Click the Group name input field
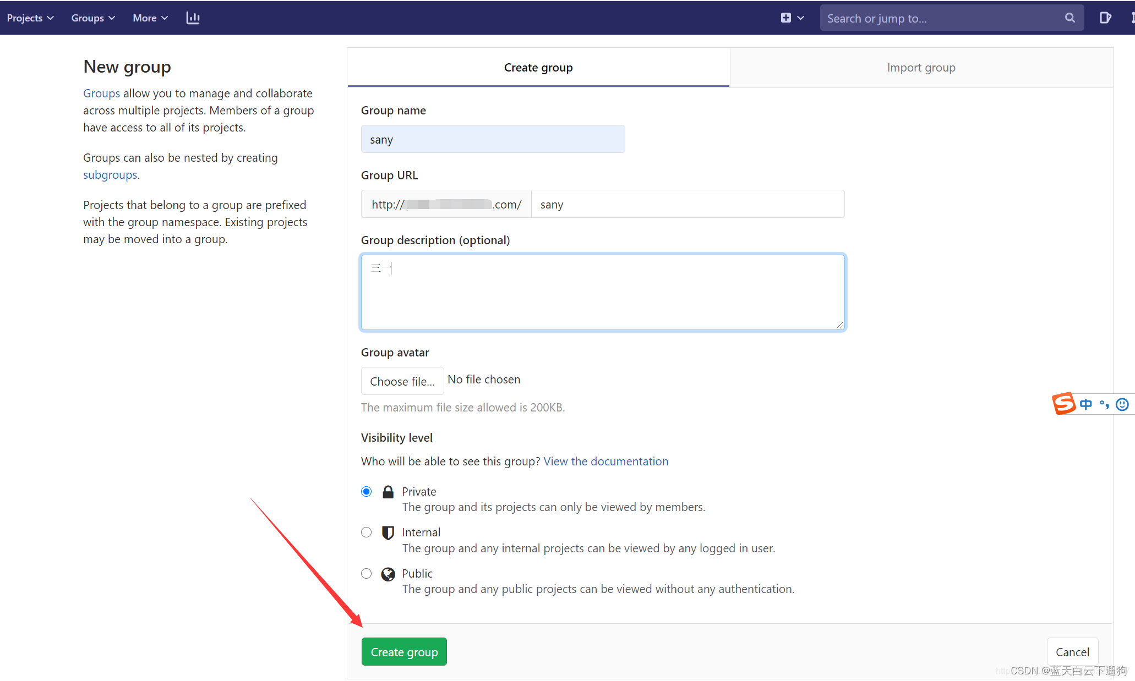Screen dimensions: 1135x681 click(493, 139)
